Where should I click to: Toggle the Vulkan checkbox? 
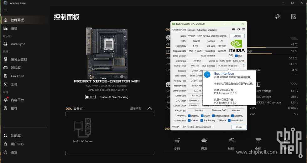coord(189,120)
